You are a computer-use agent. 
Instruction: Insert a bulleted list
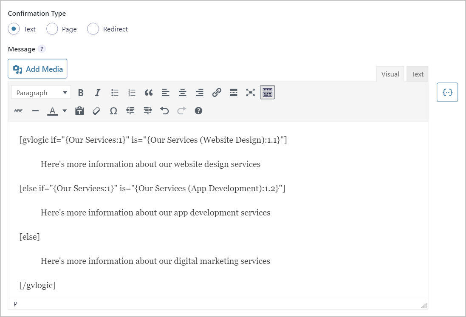click(115, 93)
